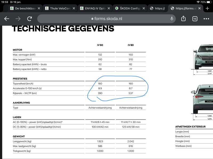This screenshot has height=159, width=213.
Task: Click the Trekgewicht (kg) row label
Action: pyautogui.click(x=22, y=151)
